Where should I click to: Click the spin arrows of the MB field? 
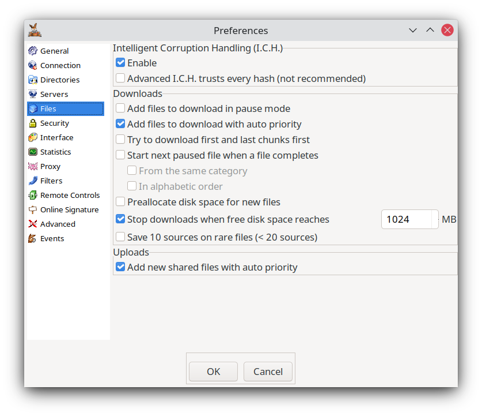click(x=435, y=219)
